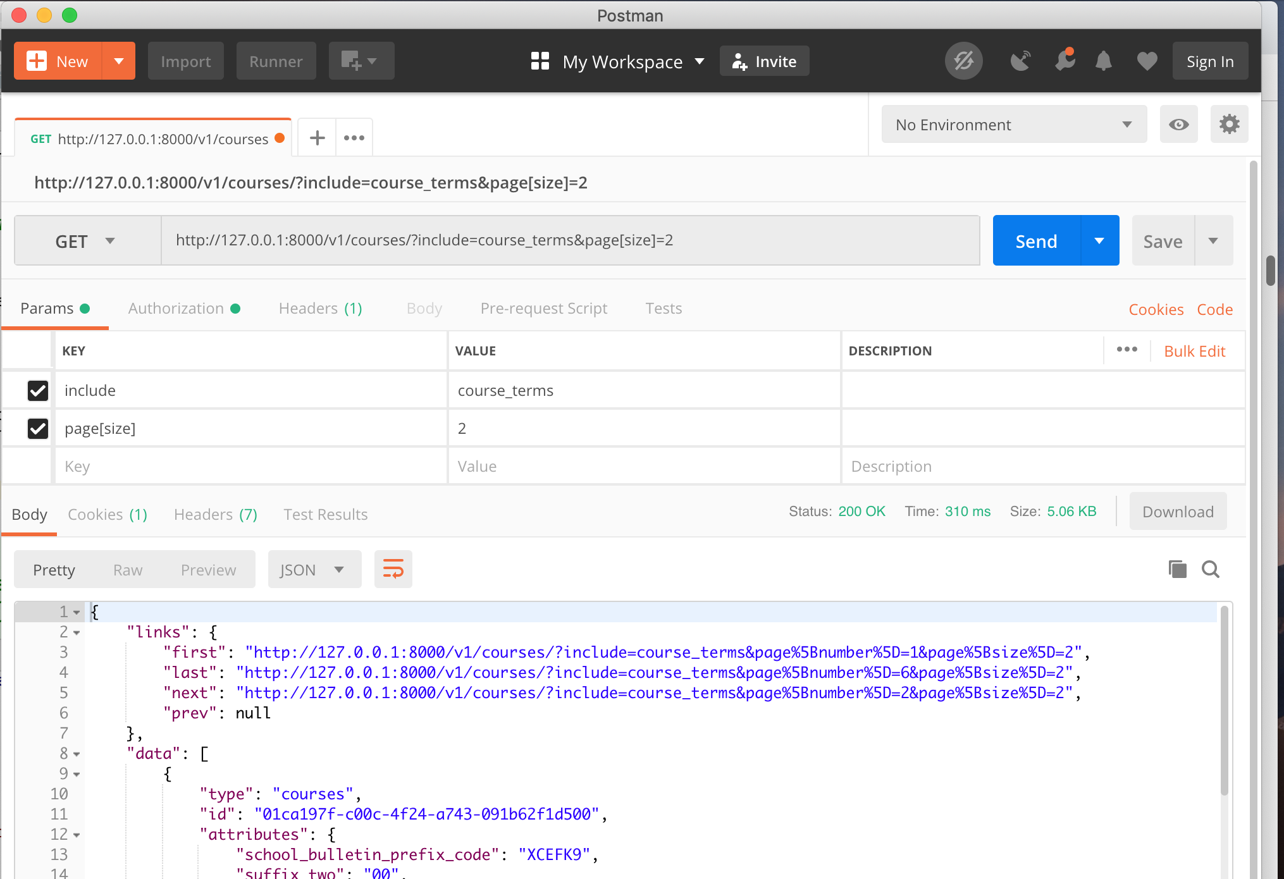
Task: Uncheck the include parameter checkbox
Action: pos(38,390)
